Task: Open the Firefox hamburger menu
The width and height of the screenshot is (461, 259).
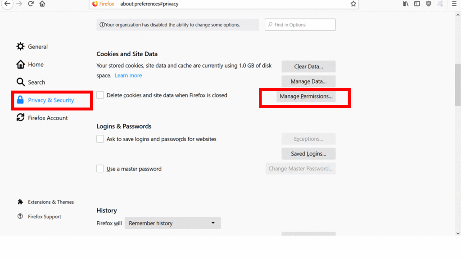Action: 454,4
